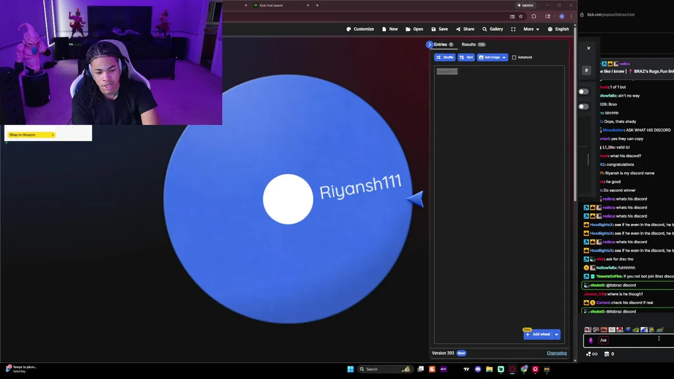Open Chrome from the taskbar
674x379 pixels.
click(x=524, y=369)
